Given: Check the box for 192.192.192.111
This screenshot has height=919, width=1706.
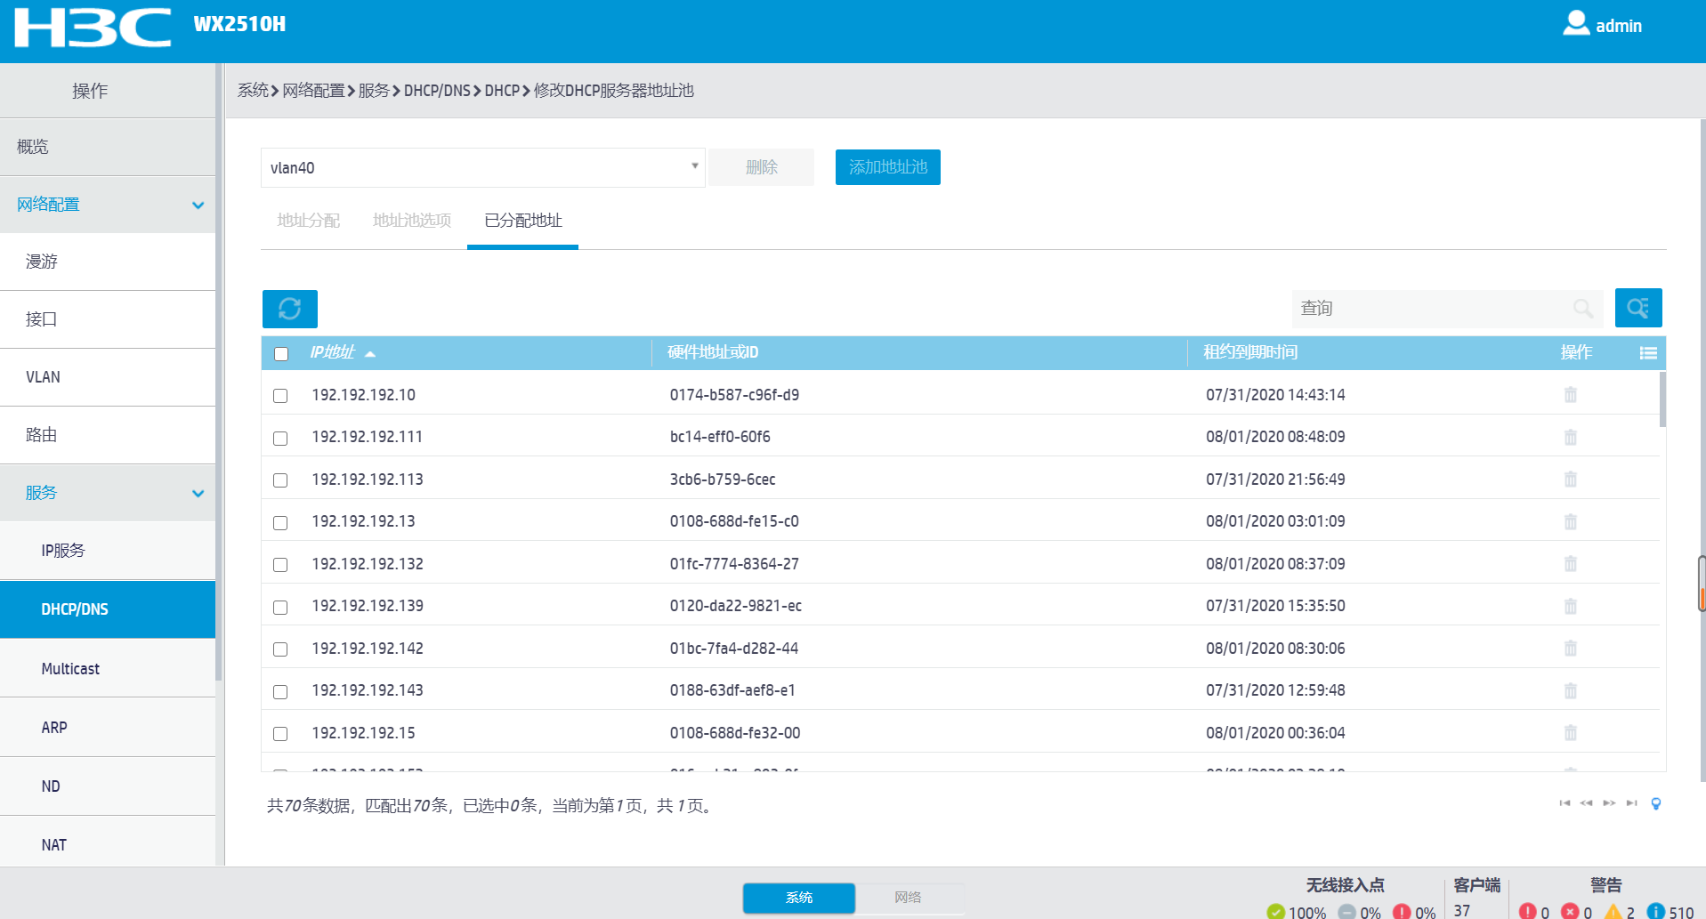Looking at the screenshot, I should click(x=280, y=438).
